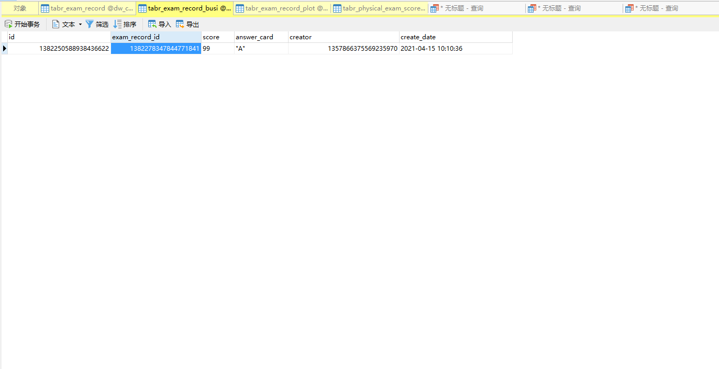Switch to second 无标题 - 查询 tab
Image resolution: width=719 pixels, height=369 pixels.
point(574,8)
